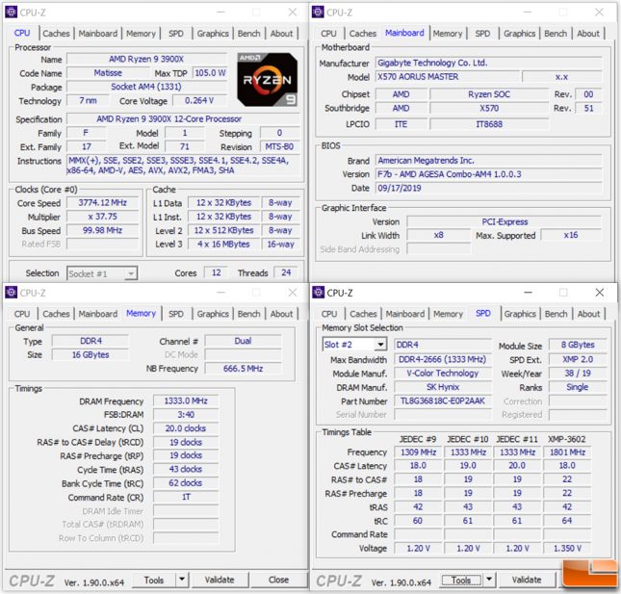The width and height of the screenshot is (621, 594).
Task: Click the motherboard model X570 AORUS MASTER
Action: [x=447, y=77]
